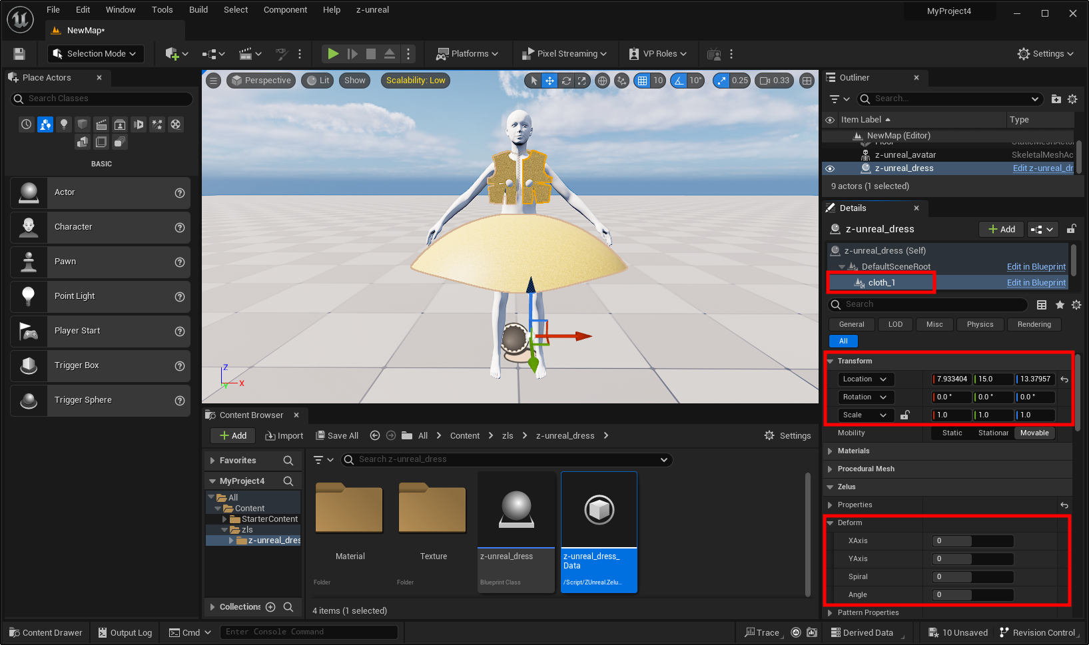Open the Build menu

coord(198,10)
